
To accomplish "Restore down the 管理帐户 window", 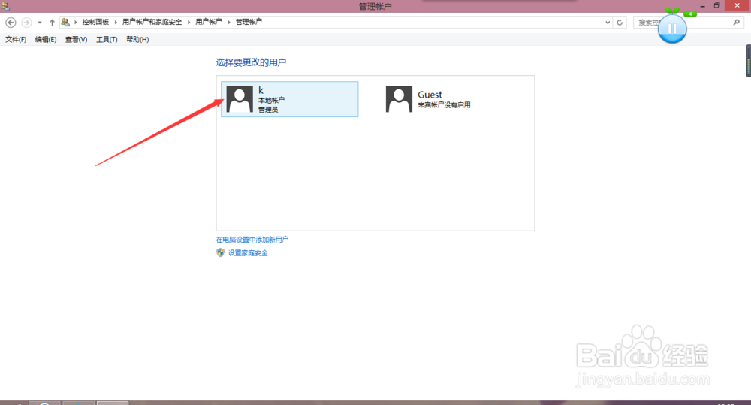I will 717,6.
